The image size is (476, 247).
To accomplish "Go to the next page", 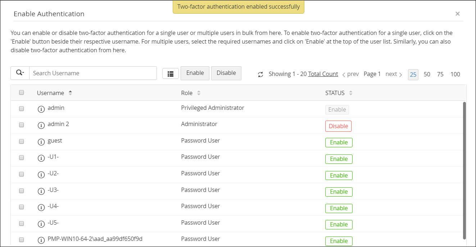I will tap(394, 74).
